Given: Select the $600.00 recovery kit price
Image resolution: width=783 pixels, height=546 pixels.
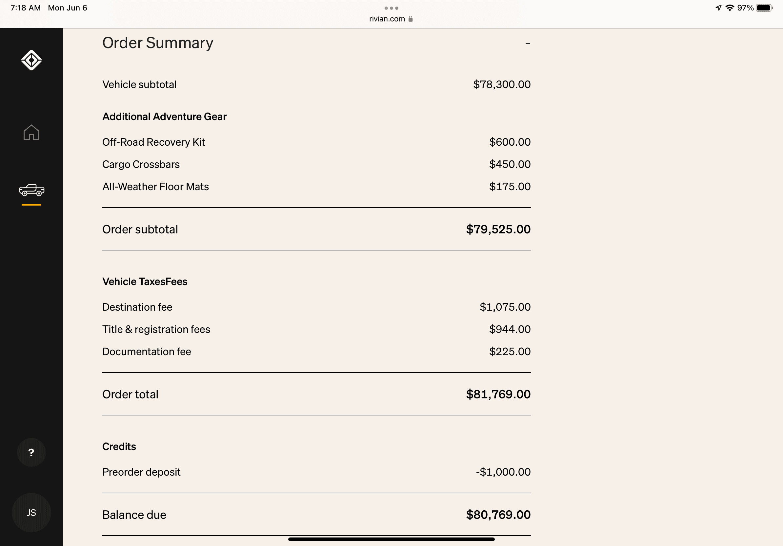Looking at the screenshot, I should (510, 142).
